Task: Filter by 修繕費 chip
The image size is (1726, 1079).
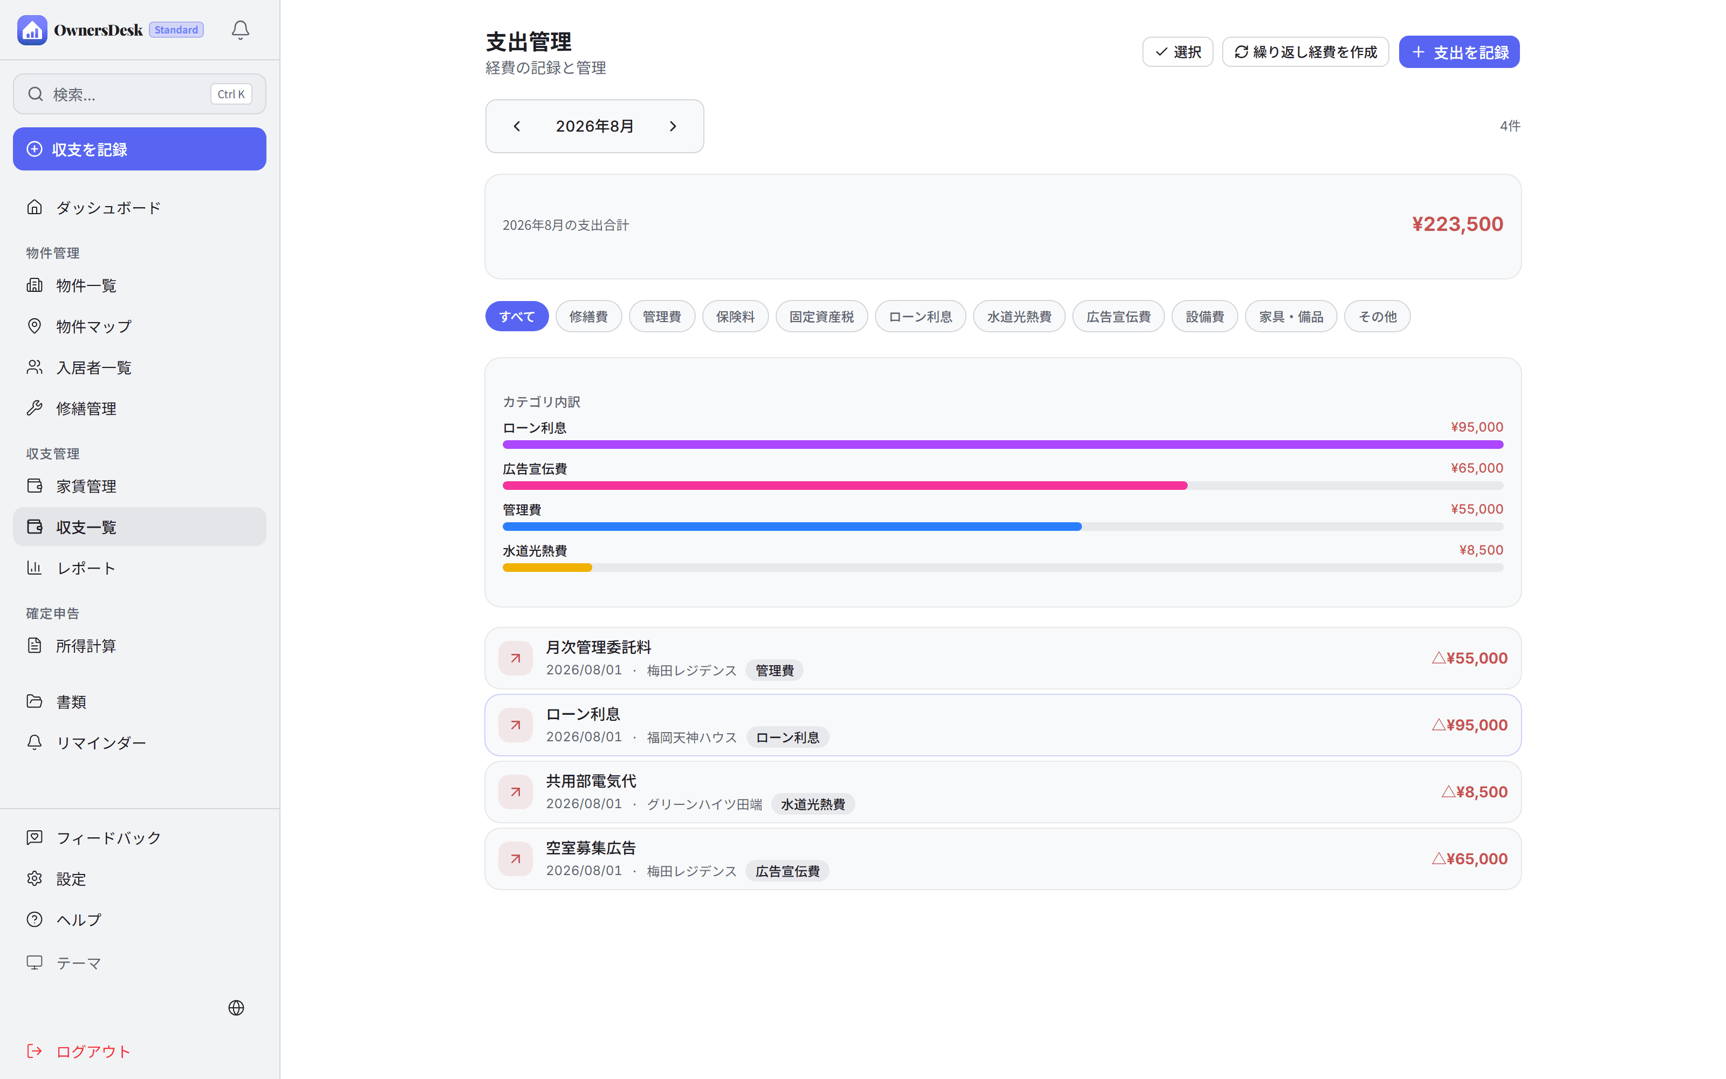Action: point(588,316)
